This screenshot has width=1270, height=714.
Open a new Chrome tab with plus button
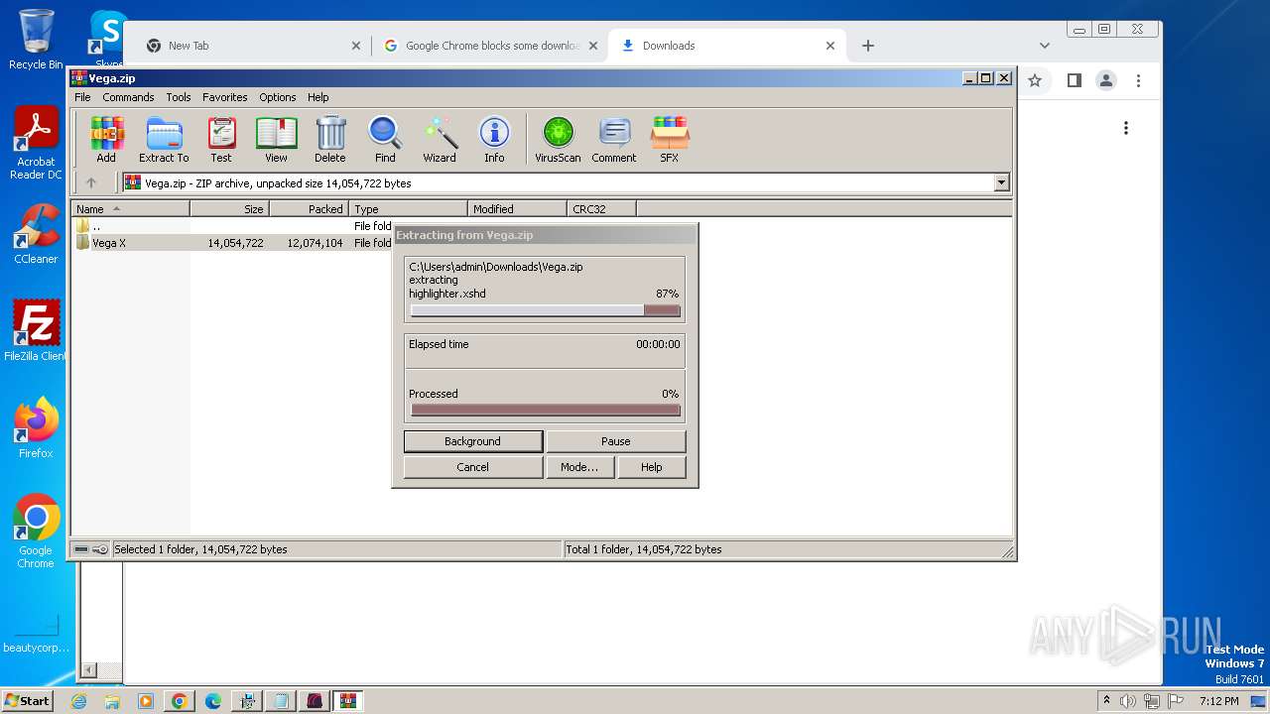click(868, 46)
